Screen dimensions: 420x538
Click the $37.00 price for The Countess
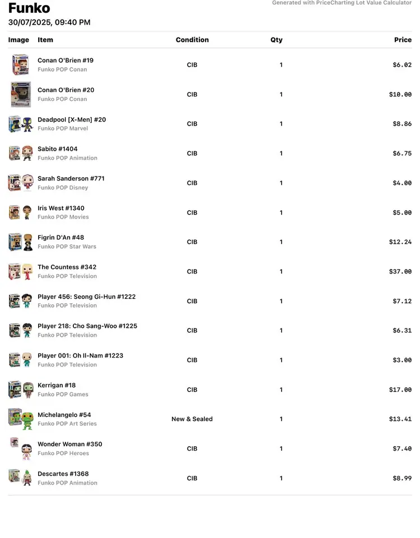click(x=400, y=272)
